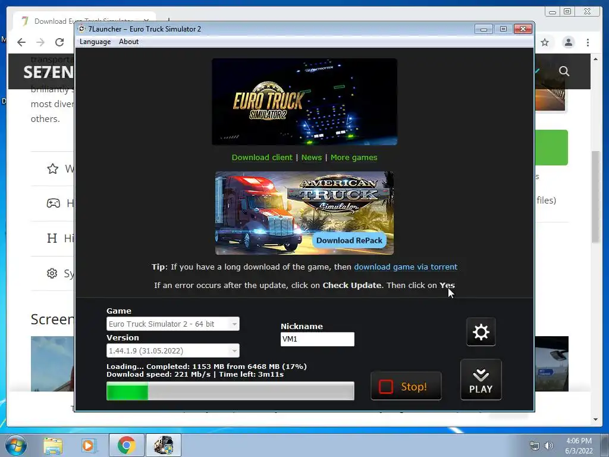
Task: Click the scroll-up arrow of the webpage
Action: pos(595,59)
